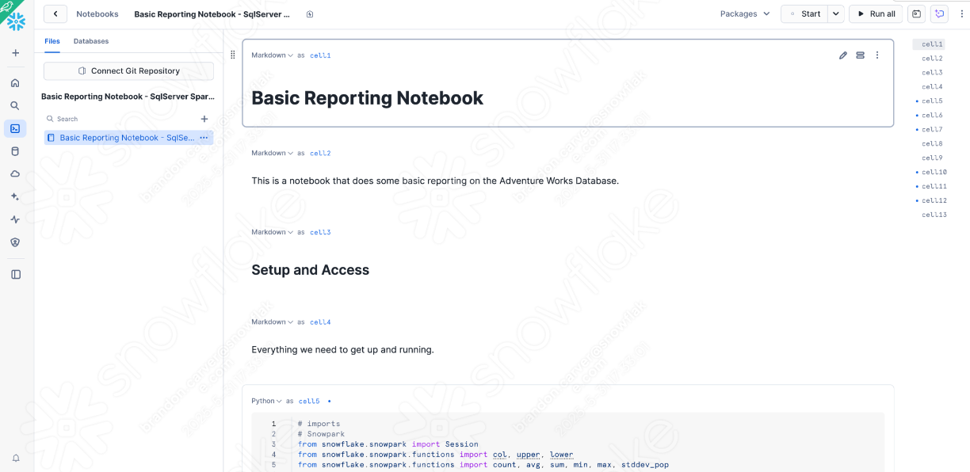Click the cell2 name label

pos(320,153)
